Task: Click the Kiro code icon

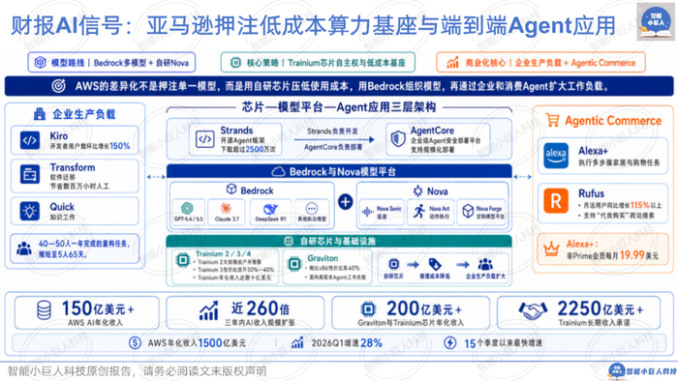Action: (x=30, y=140)
